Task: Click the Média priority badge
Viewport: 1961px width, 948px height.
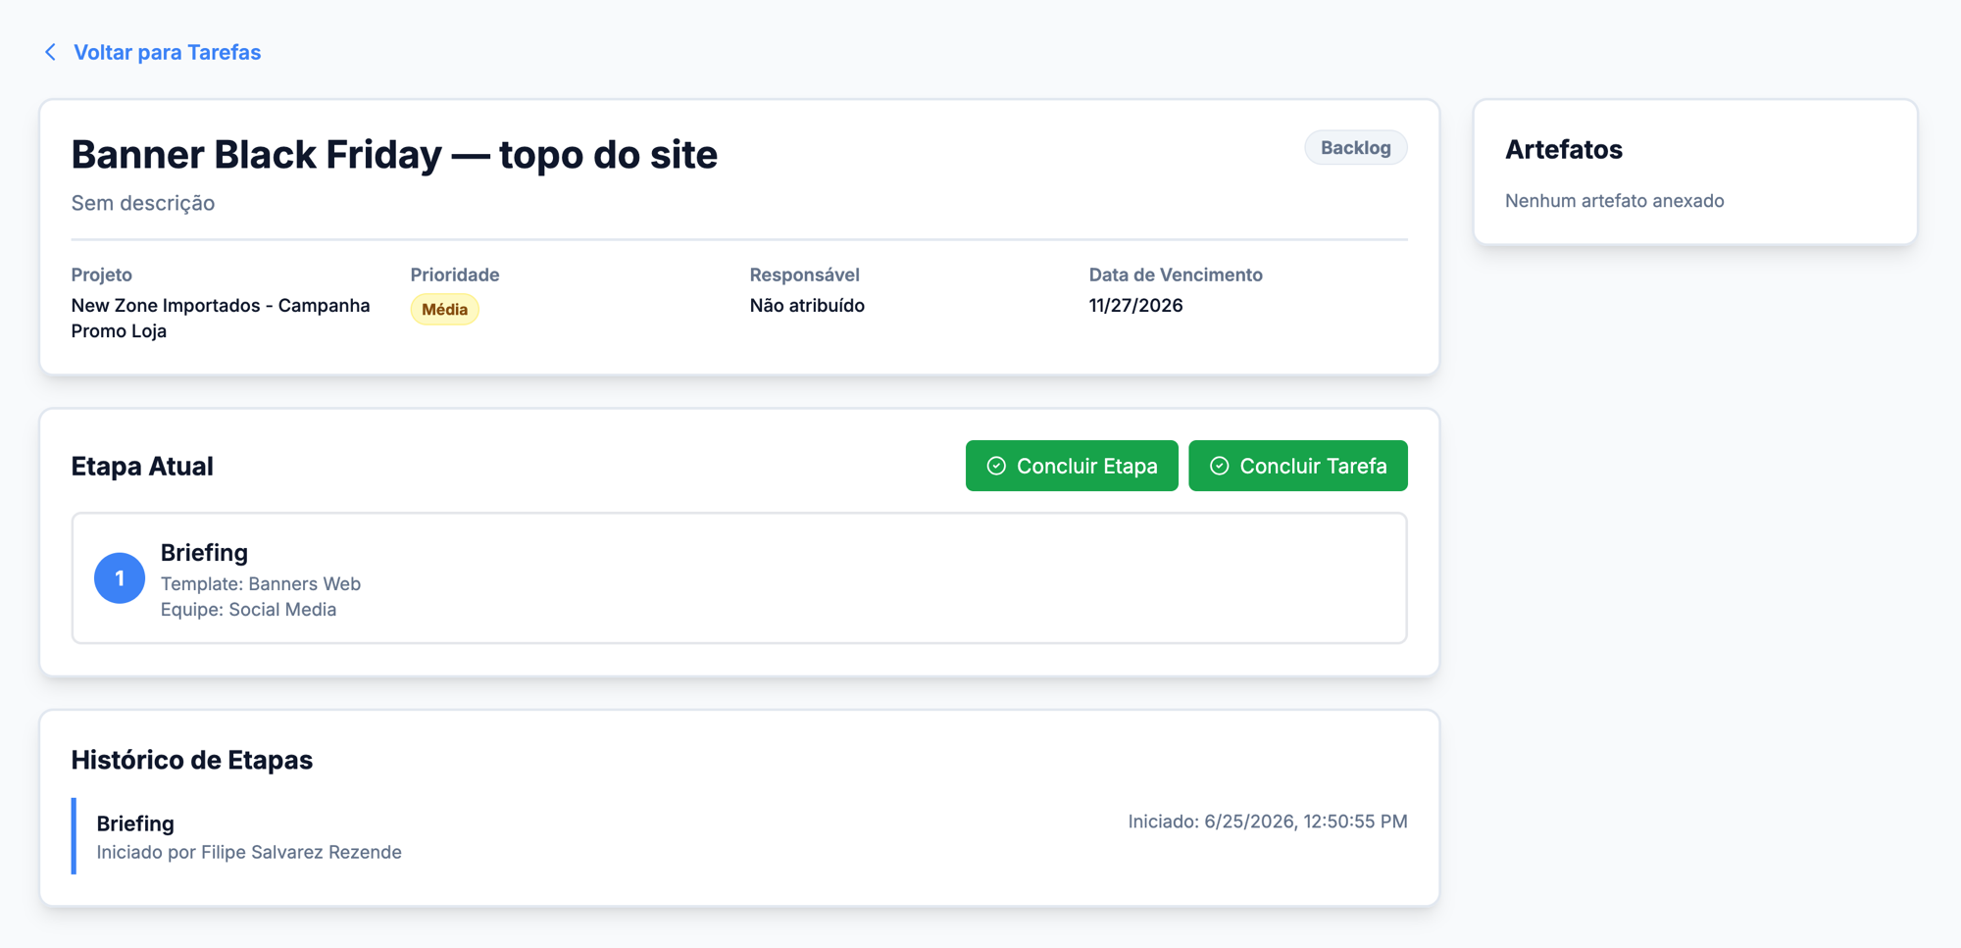Action: 444,310
